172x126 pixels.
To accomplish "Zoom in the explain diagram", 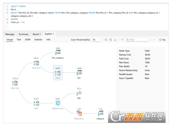I will pos(111,40).
